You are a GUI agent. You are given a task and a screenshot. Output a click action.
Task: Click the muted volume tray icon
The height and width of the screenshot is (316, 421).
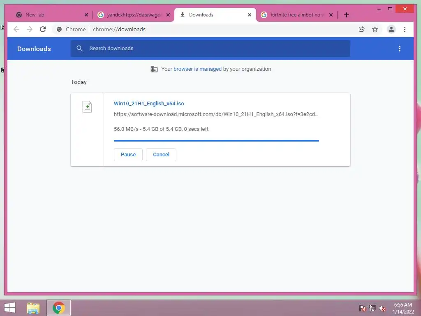point(382,308)
